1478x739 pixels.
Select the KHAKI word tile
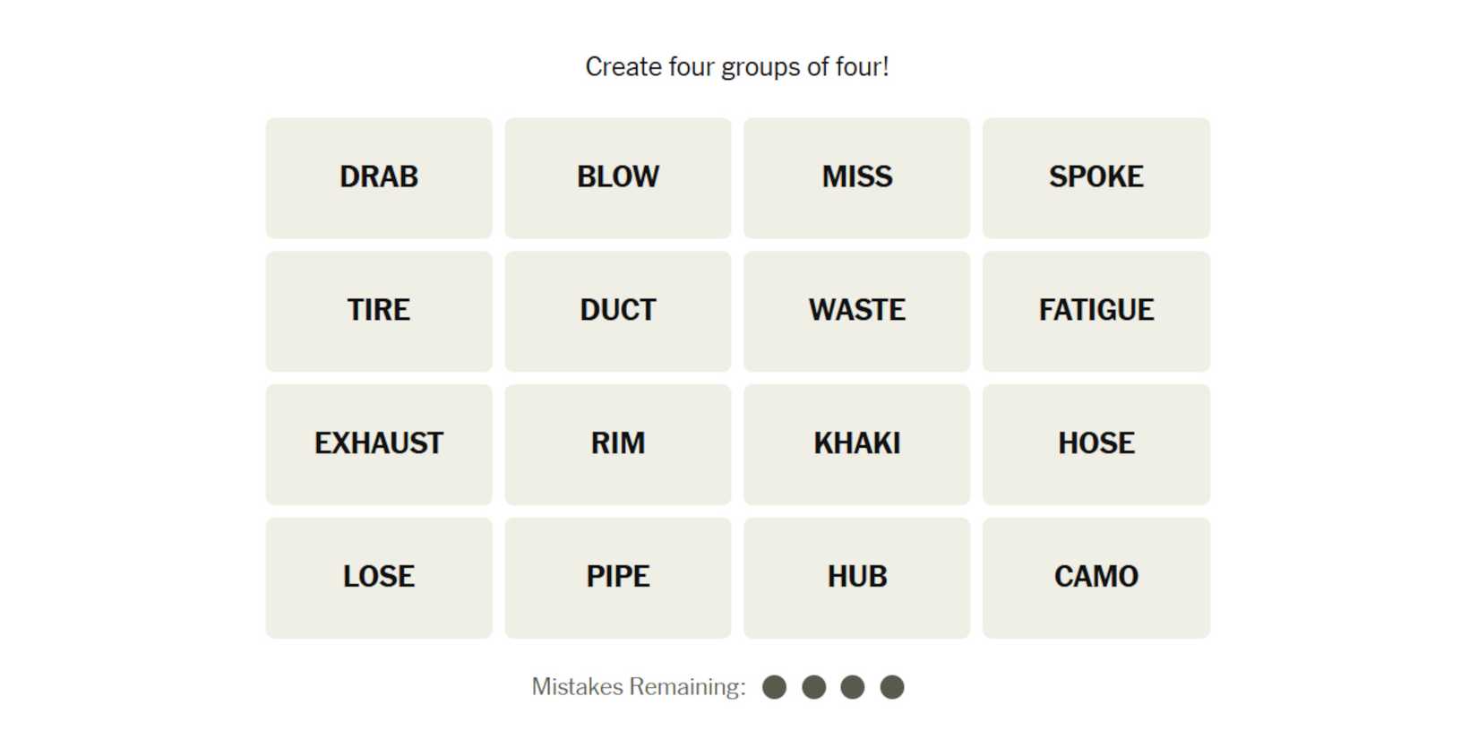click(x=857, y=444)
